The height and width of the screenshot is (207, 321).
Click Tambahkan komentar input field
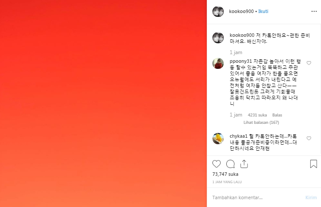click(257, 197)
